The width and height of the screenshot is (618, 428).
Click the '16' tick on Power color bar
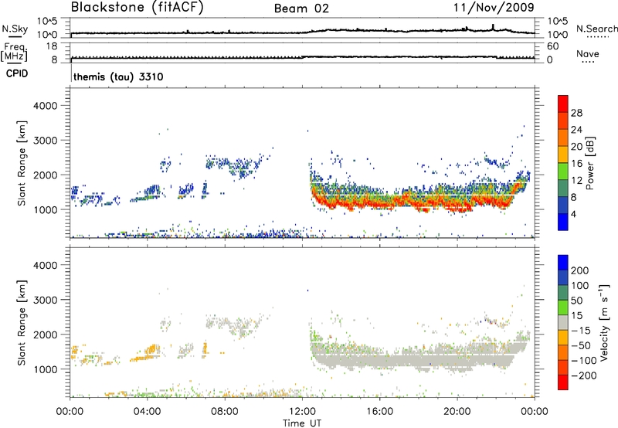[x=576, y=163]
